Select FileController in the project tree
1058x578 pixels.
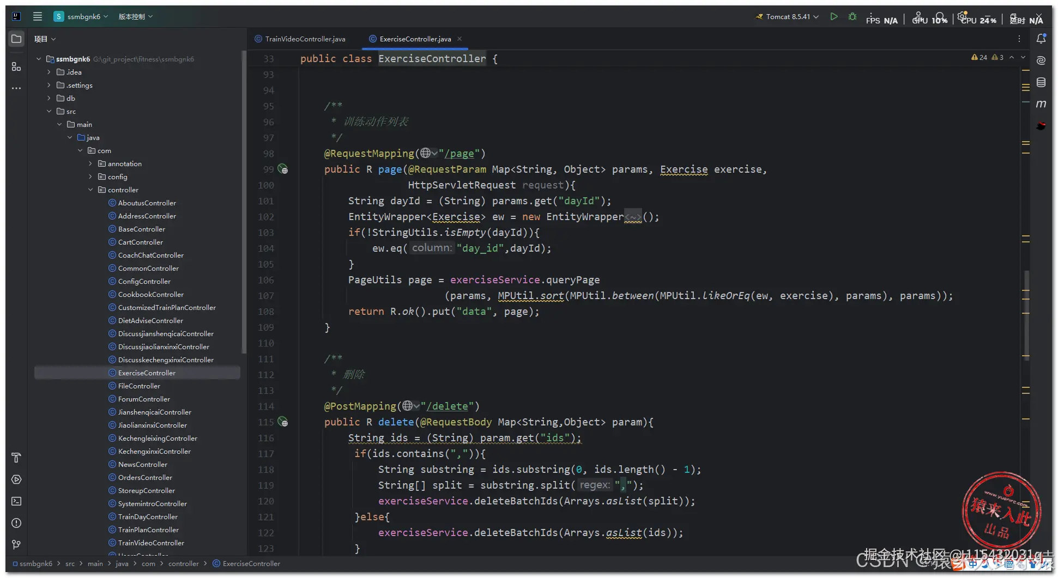point(139,386)
